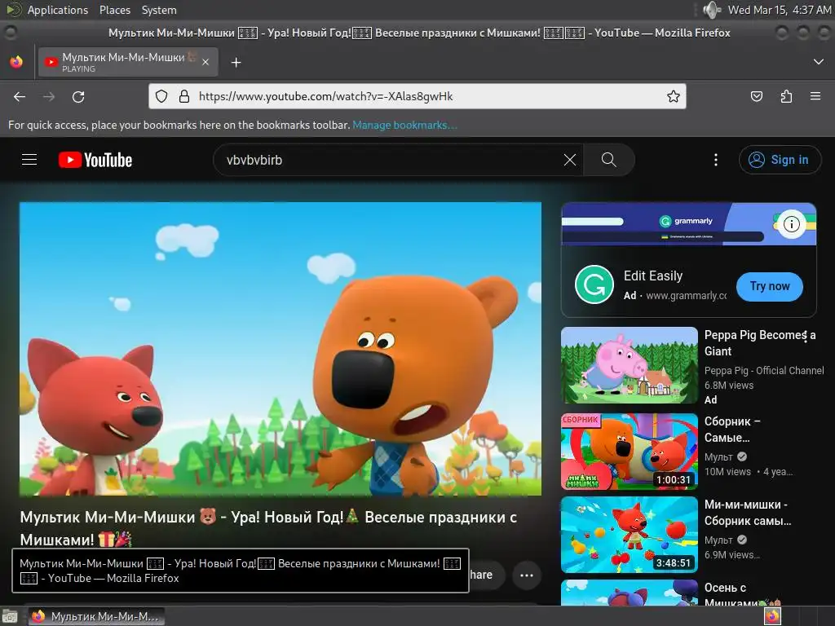Click the Peppa Pig Becomes a Giant title
Screen dimensions: 835x626
pos(759,343)
